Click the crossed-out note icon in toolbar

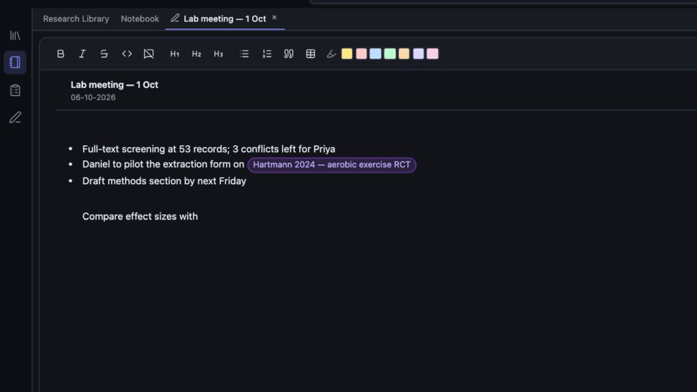(149, 54)
